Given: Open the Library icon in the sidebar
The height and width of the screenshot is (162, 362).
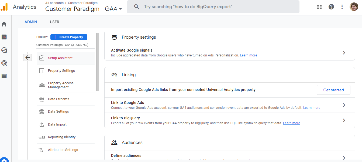Looking at the screenshot, I should [4, 76].
